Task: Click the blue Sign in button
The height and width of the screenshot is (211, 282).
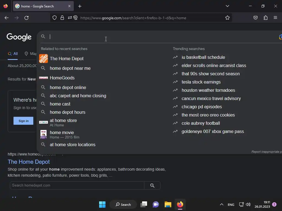Action: pos(23,121)
